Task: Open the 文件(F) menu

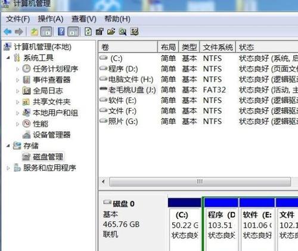Action: (x=18, y=19)
